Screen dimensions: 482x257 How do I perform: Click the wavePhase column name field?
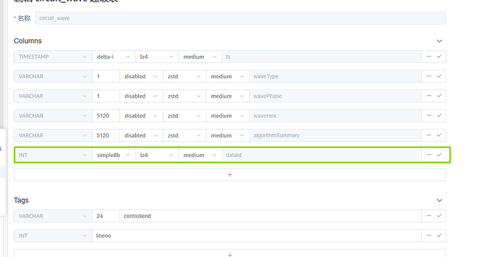point(335,96)
